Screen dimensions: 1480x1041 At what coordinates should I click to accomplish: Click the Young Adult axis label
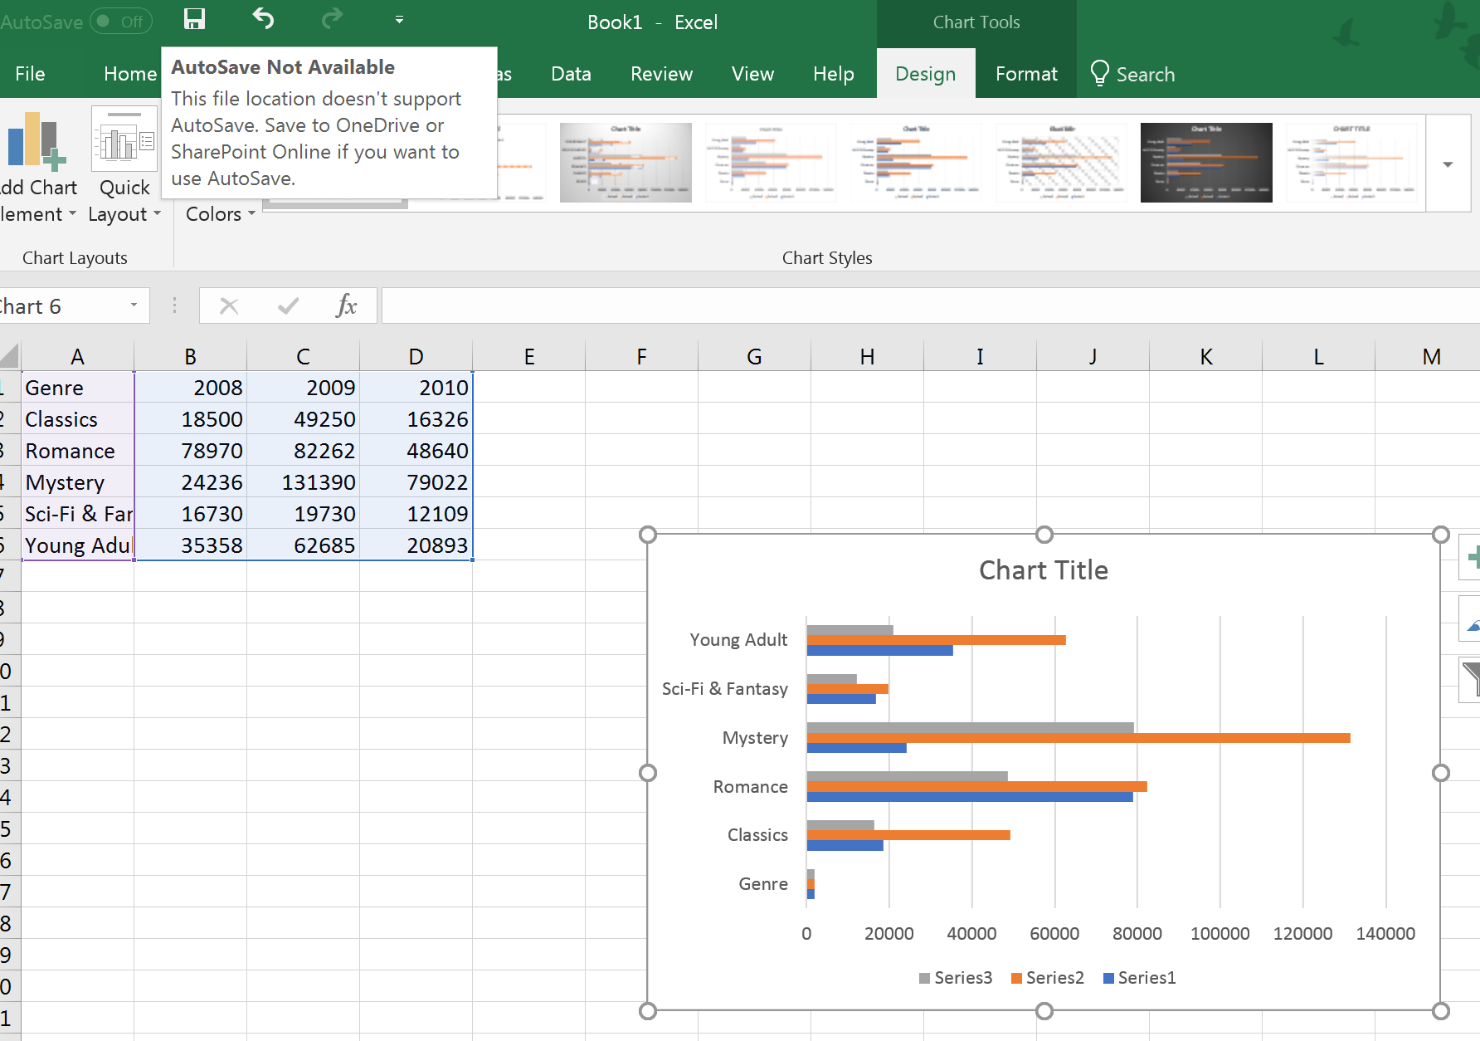point(738,640)
